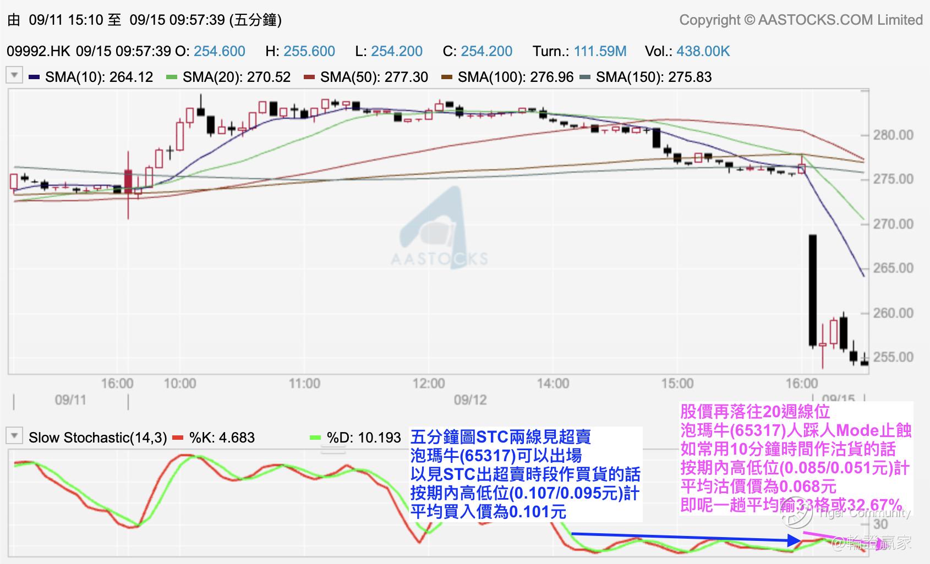Click the SMA(150) gray legend swatch
This screenshot has height=564, width=930.
click(584, 77)
